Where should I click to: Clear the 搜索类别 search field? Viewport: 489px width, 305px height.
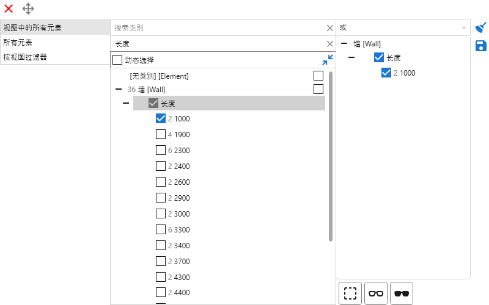coord(330,28)
